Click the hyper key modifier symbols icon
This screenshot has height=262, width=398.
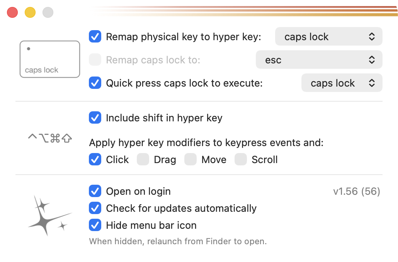[x=50, y=138]
